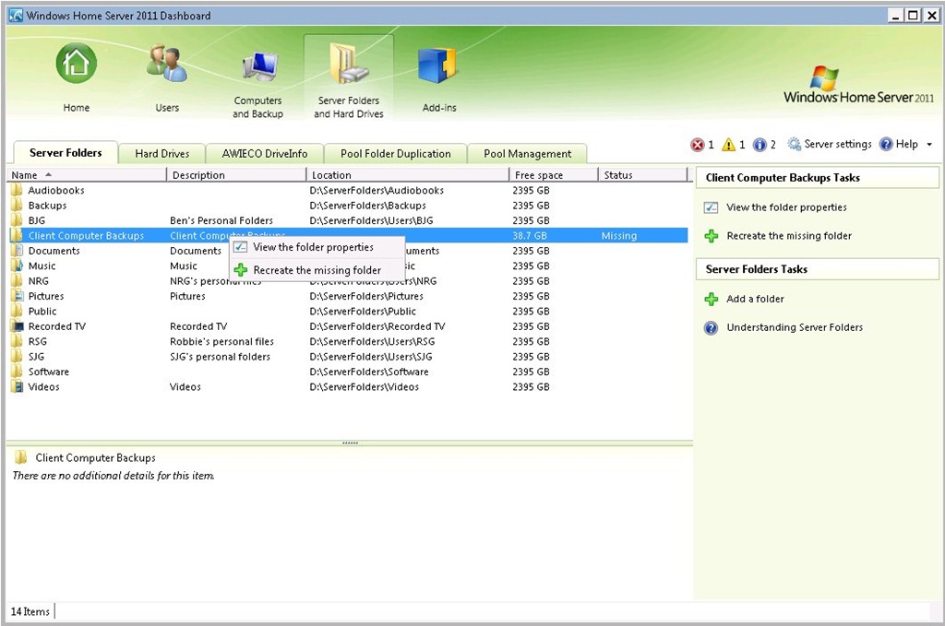Choose Recreate the missing folder in context menu

point(317,270)
